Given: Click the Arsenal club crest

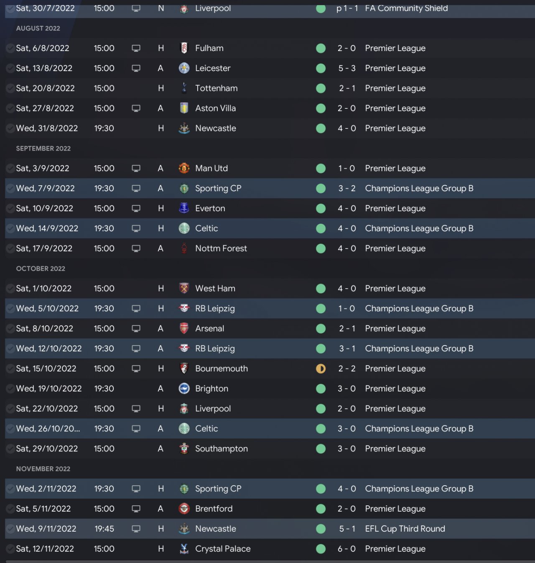Looking at the screenshot, I should point(184,329).
